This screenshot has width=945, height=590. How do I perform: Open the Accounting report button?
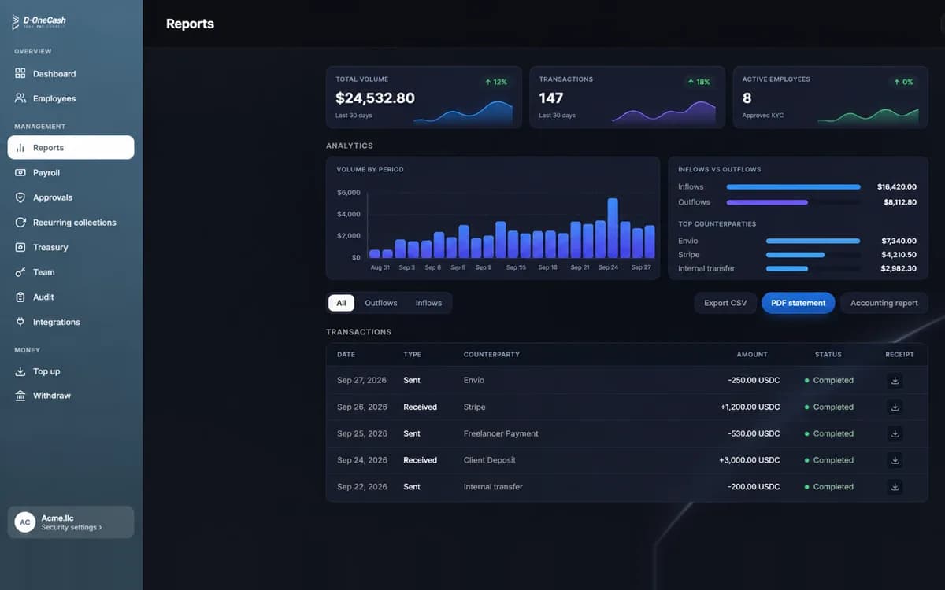tap(884, 303)
